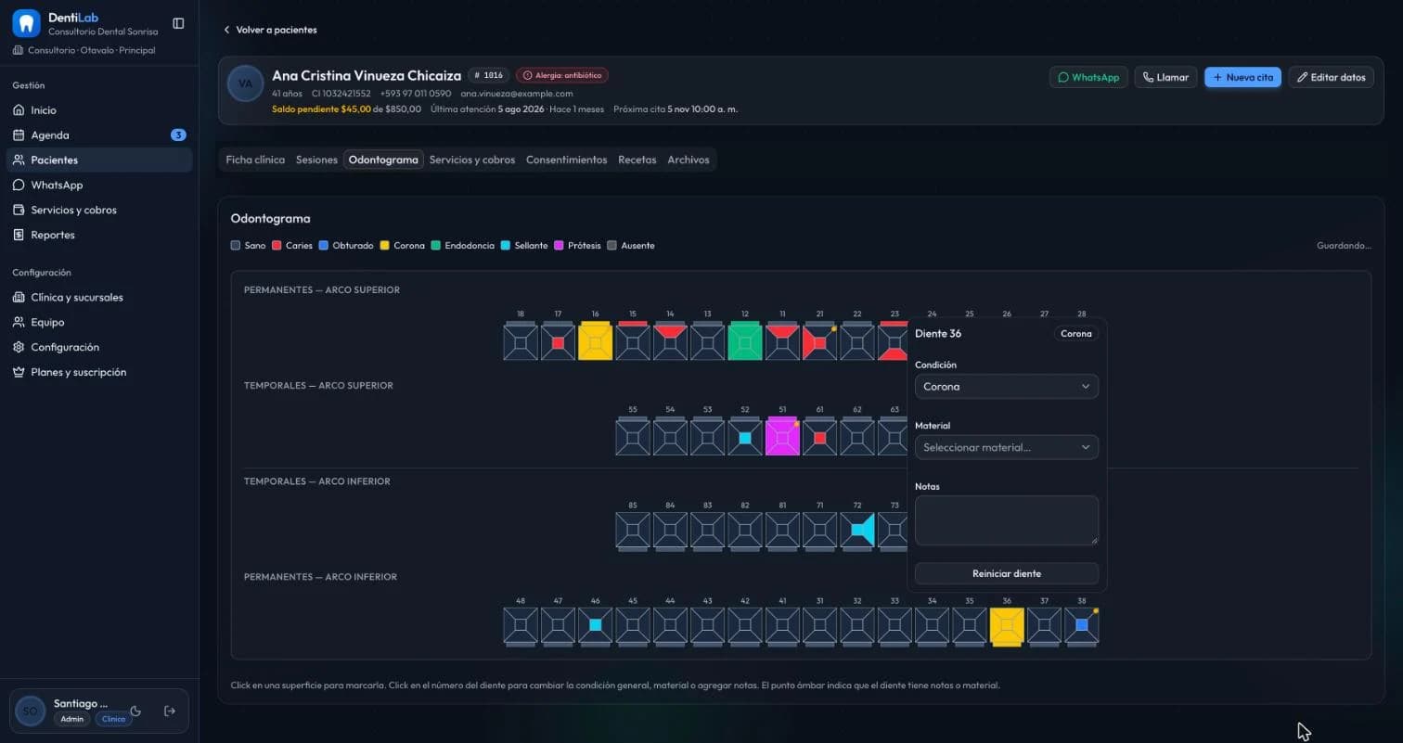
Task: Click the red Caries legend swatch
Action: [x=277, y=246]
